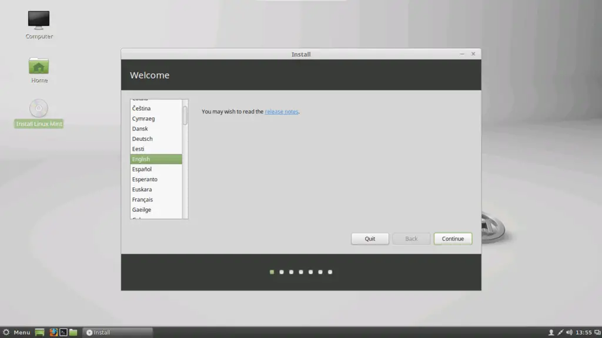Open the user applet in system tray

tap(551, 332)
